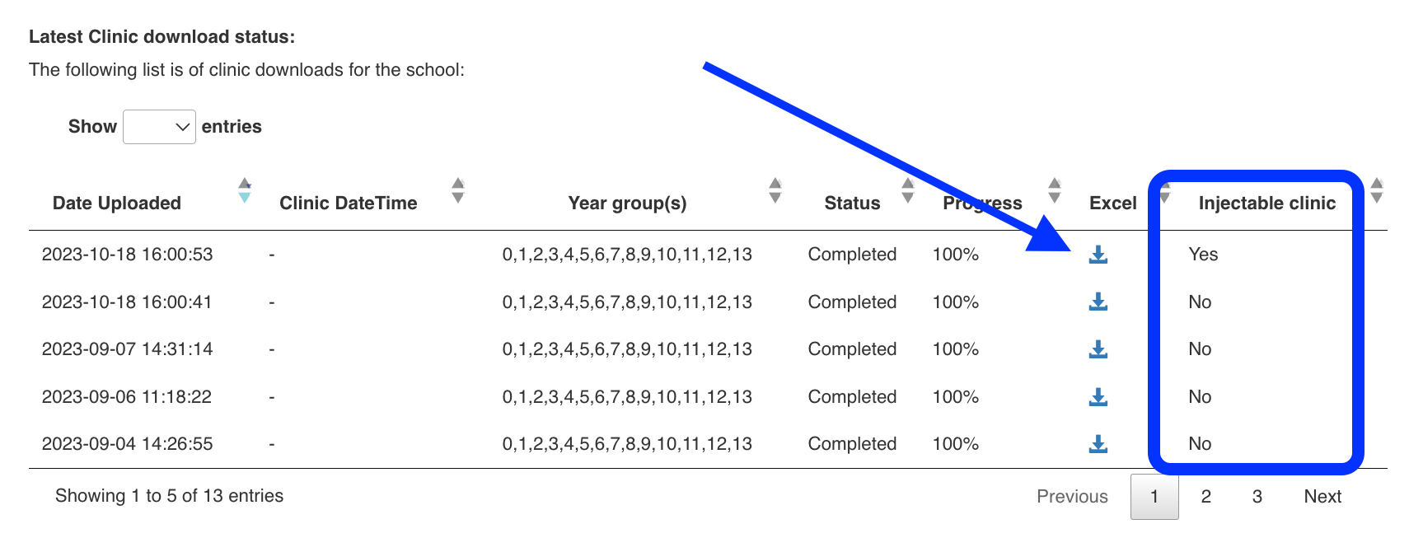Sort by Date Uploaded column arrows

coord(245,190)
